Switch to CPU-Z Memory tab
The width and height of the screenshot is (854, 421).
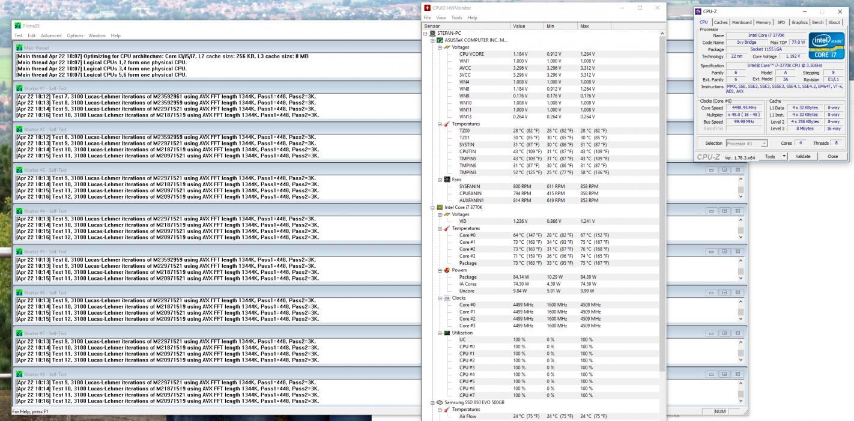click(x=763, y=22)
